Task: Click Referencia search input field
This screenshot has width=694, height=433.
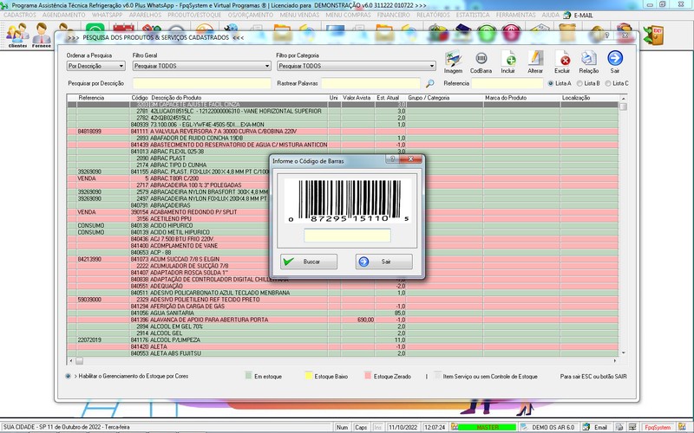Action: tap(507, 83)
